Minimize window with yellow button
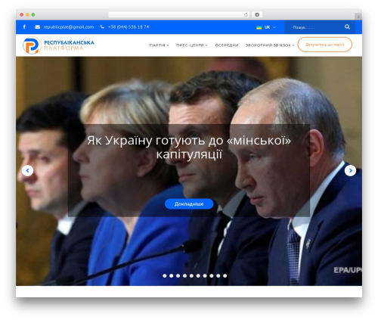Image resolution: width=378 pixels, height=320 pixels. pos(27,15)
